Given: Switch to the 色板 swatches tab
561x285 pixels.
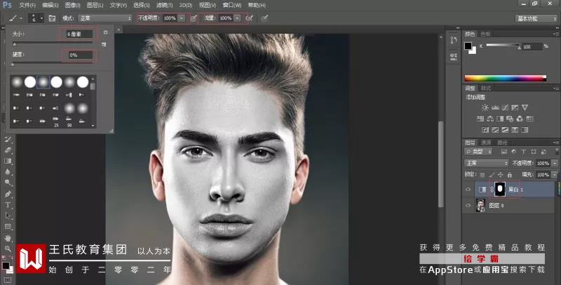Looking at the screenshot, I should pyautogui.click(x=486, y=34).
